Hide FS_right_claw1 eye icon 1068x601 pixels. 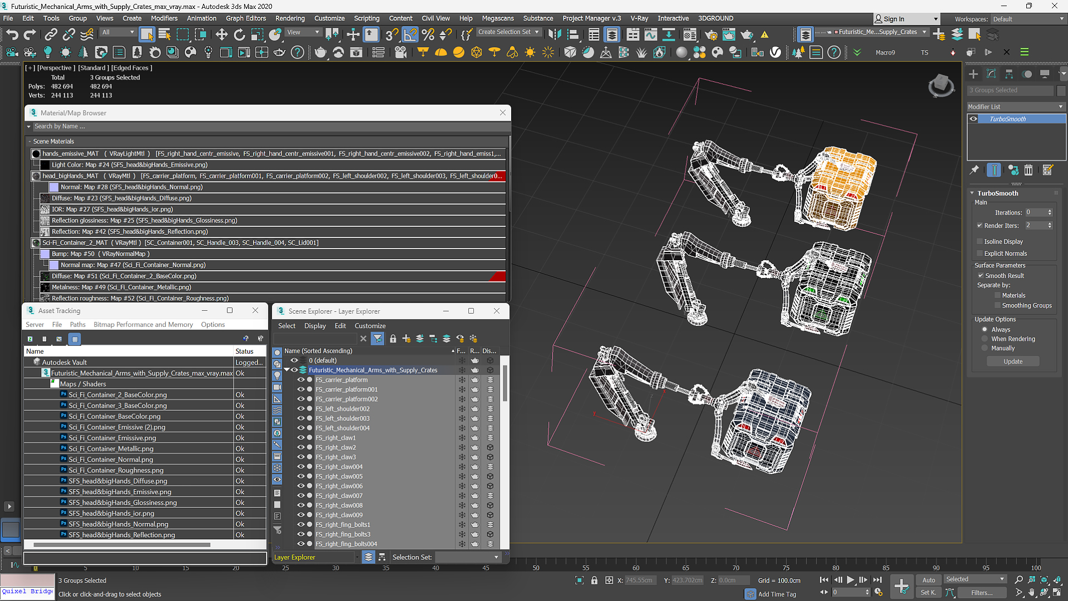(301, 438)
